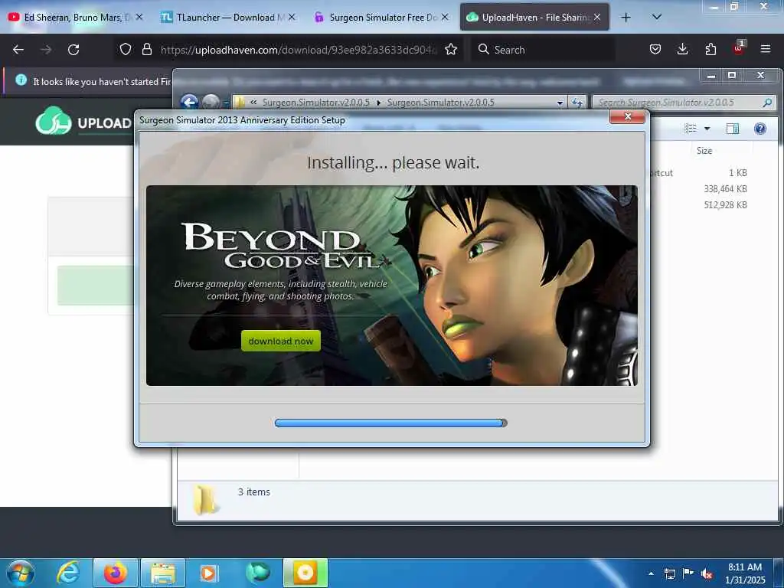Select the 338,464 KB file size entry
The width and height of the screenshot is (784, 588).
point(725,189)
